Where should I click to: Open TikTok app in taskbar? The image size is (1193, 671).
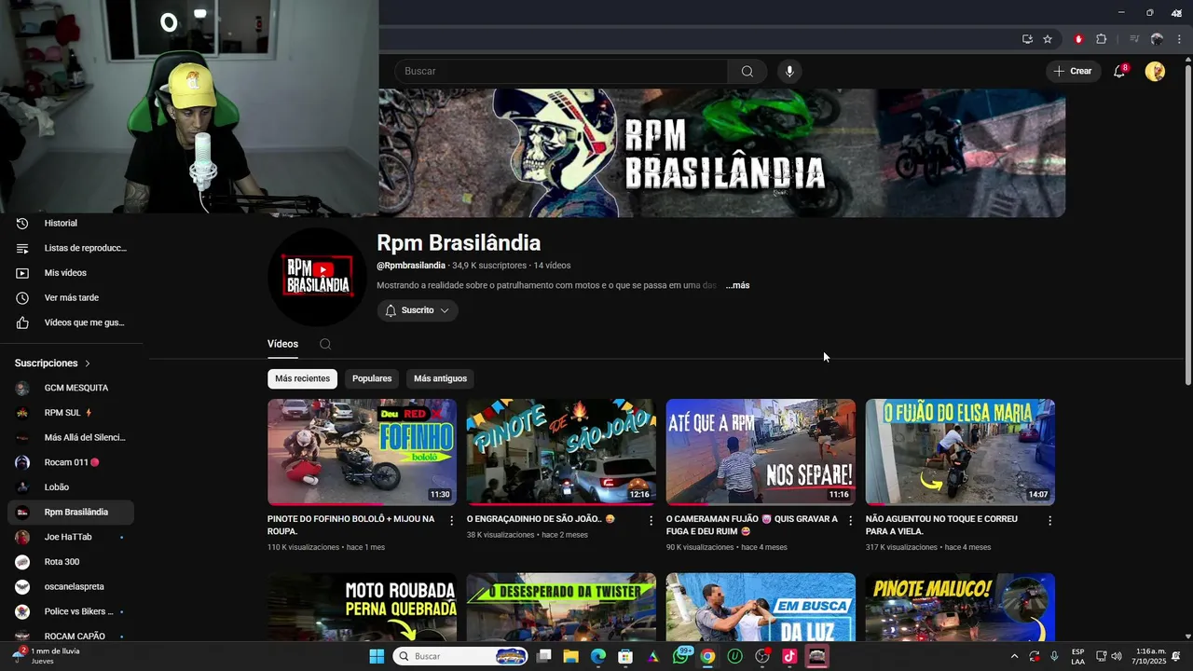[789, 656]
